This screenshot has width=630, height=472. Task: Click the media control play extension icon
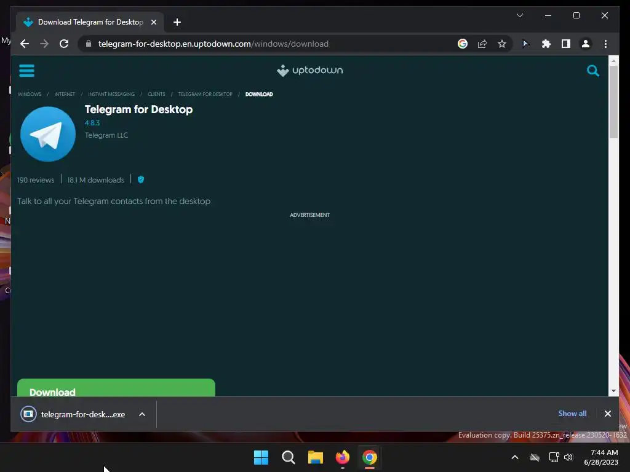point(525,44)
